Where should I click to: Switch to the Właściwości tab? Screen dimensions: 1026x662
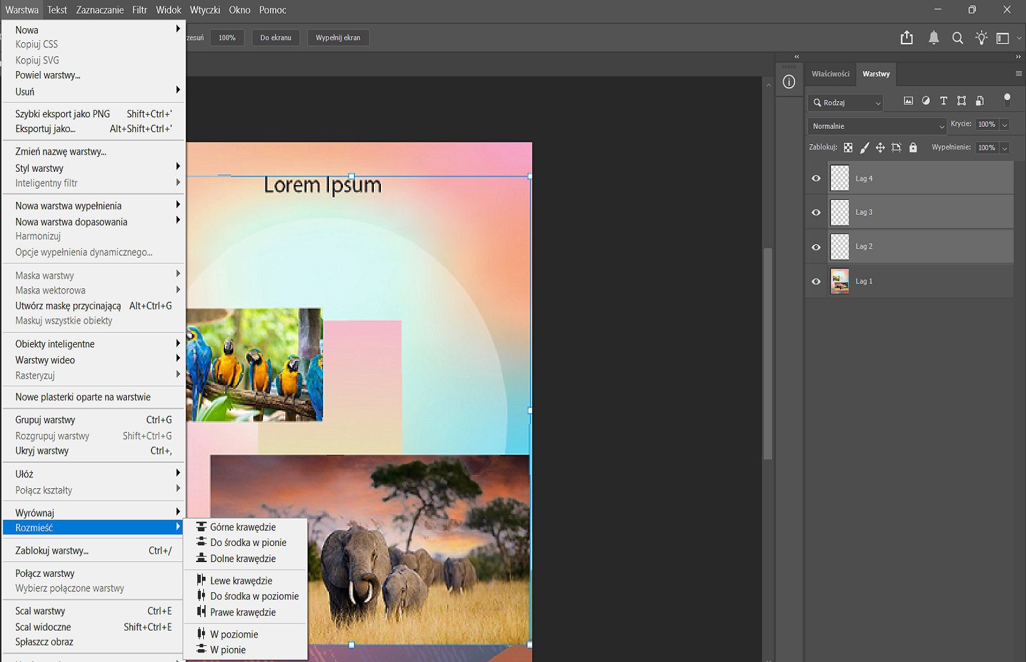click(x=830, y=74)
